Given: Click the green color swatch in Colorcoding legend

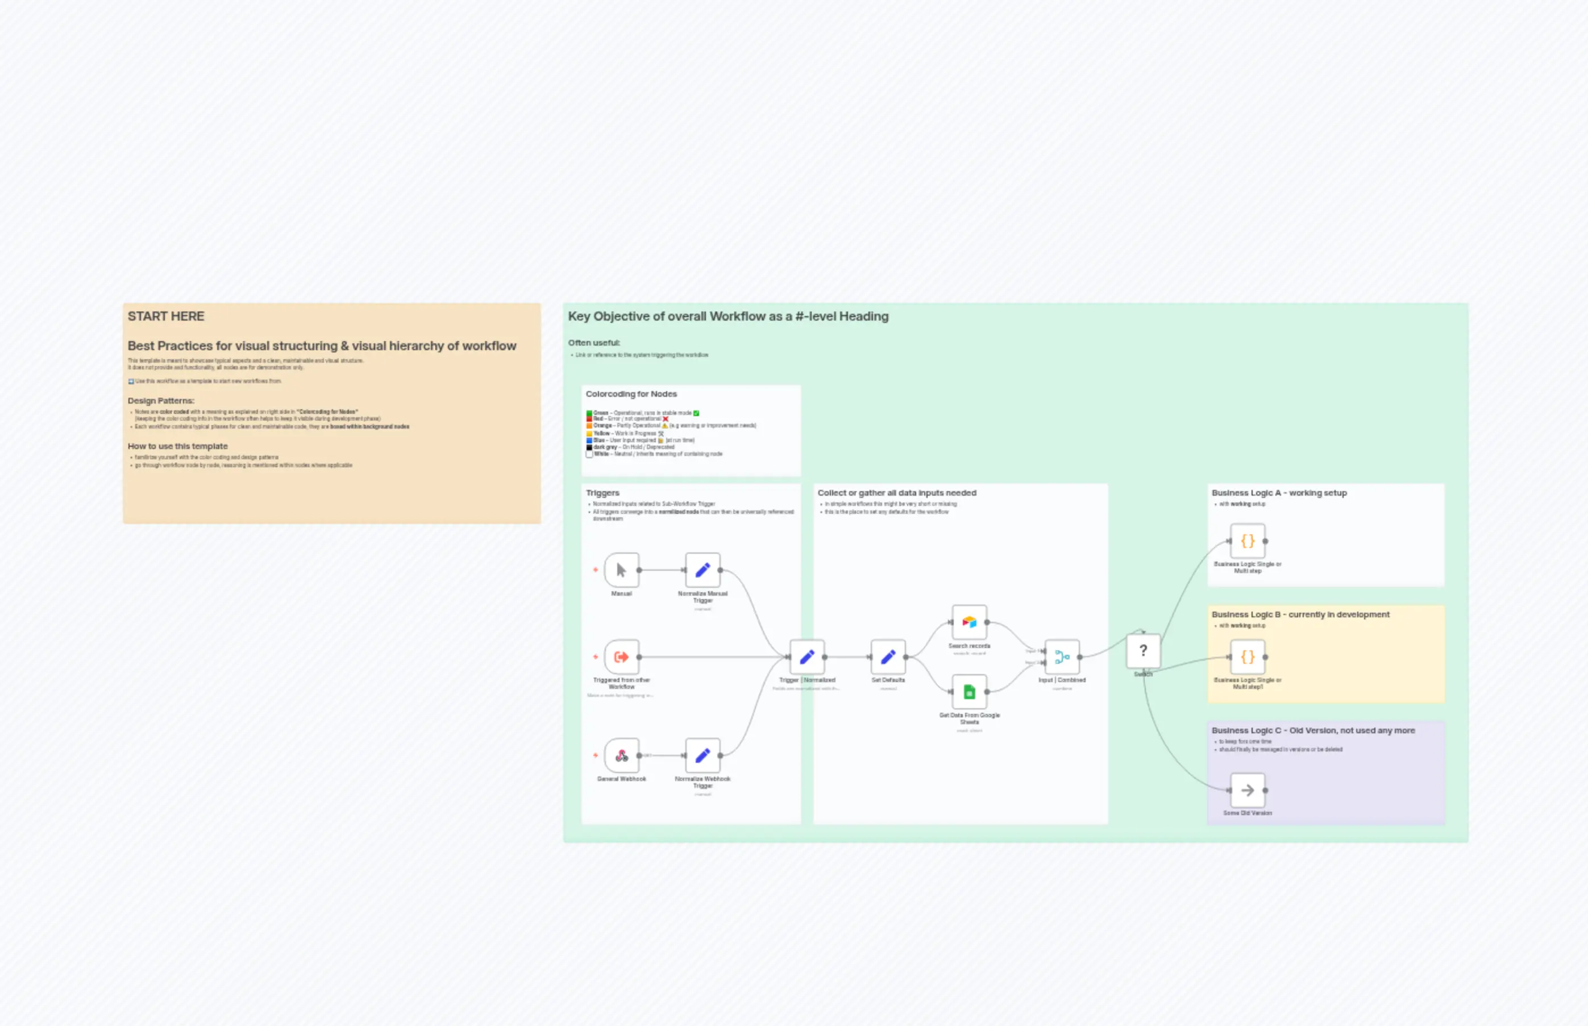Looking at the screenshot, I should (x=589, y=413).
